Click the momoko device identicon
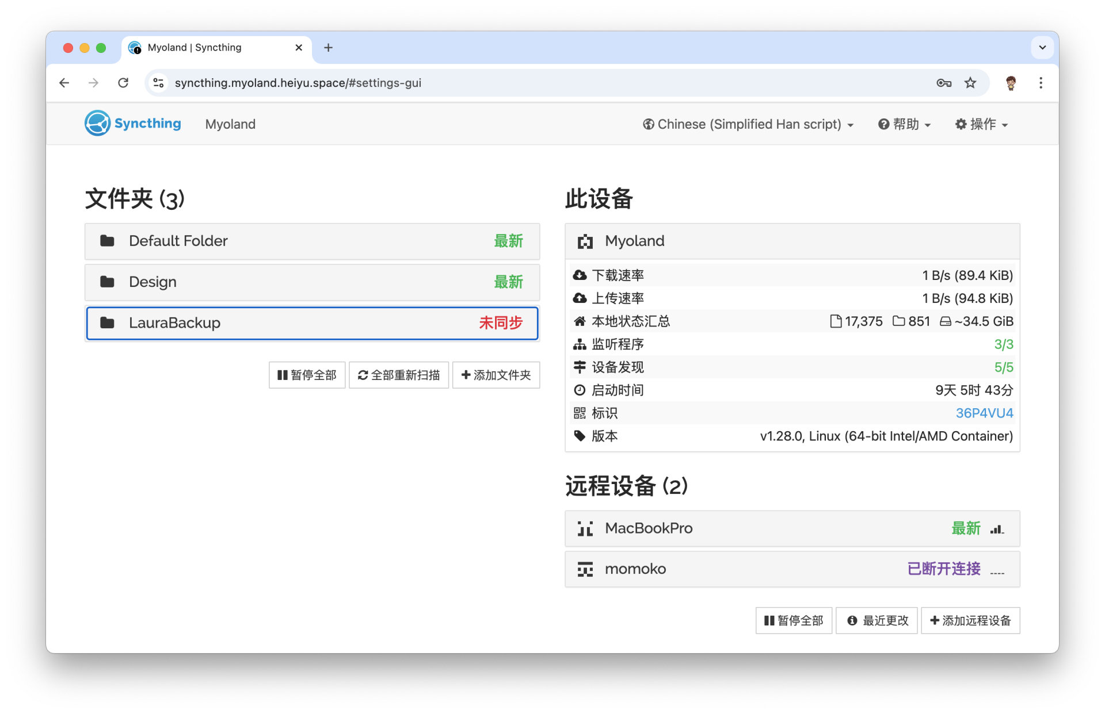1105x714 pixels. (585, 569)
